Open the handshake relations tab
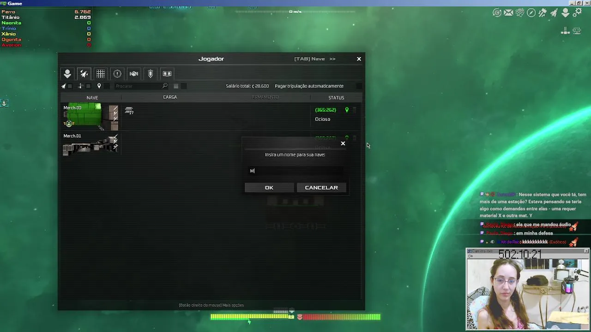The image size is (591, 332). 134,74
